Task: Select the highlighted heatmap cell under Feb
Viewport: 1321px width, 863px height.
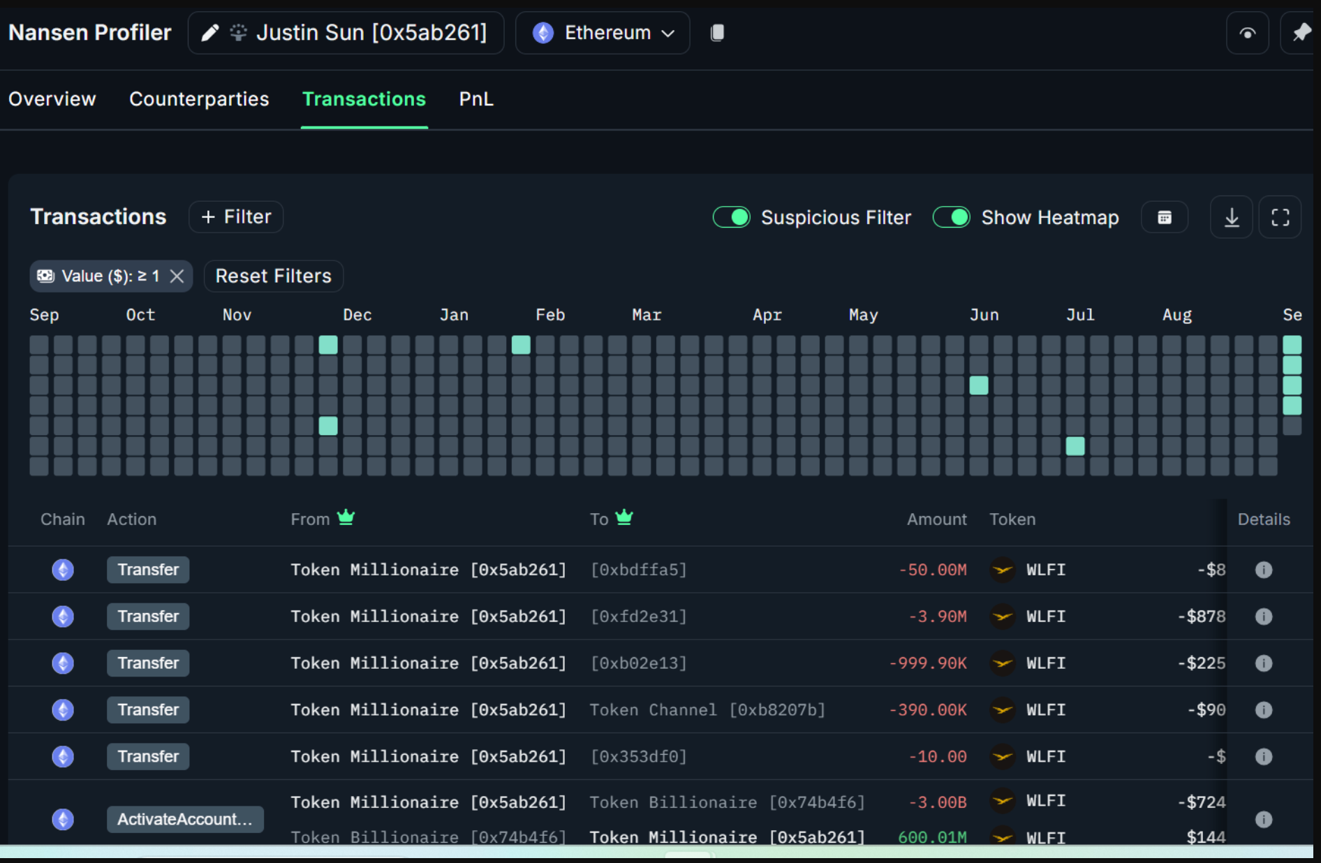Action: (x=521, y=345)
